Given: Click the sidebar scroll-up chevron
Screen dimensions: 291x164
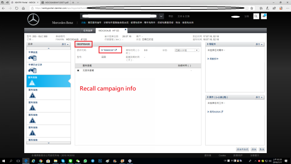Looking at the screenshot, I should [48, 48].
